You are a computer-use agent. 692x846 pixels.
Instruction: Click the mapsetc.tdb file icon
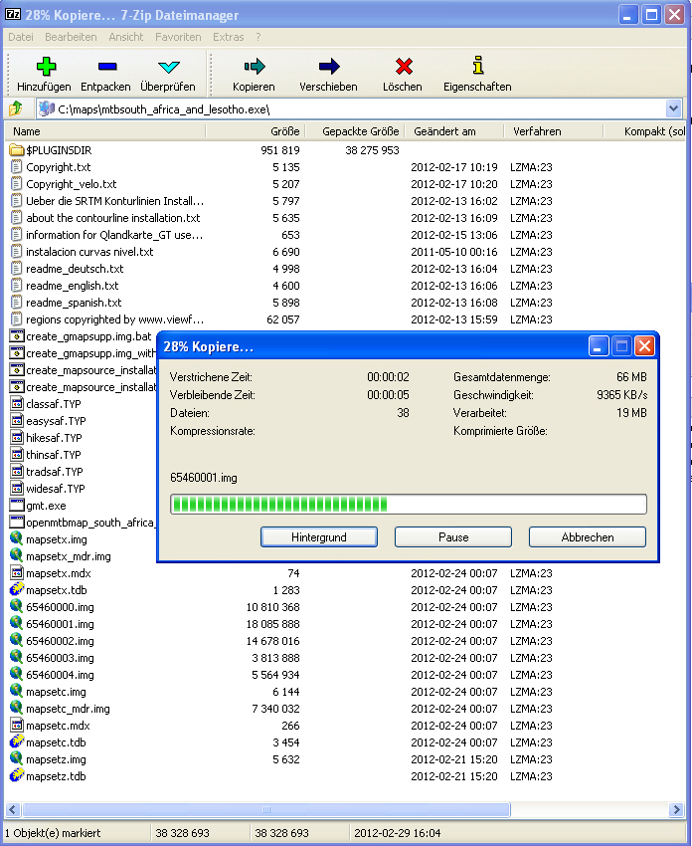[17, 741]
